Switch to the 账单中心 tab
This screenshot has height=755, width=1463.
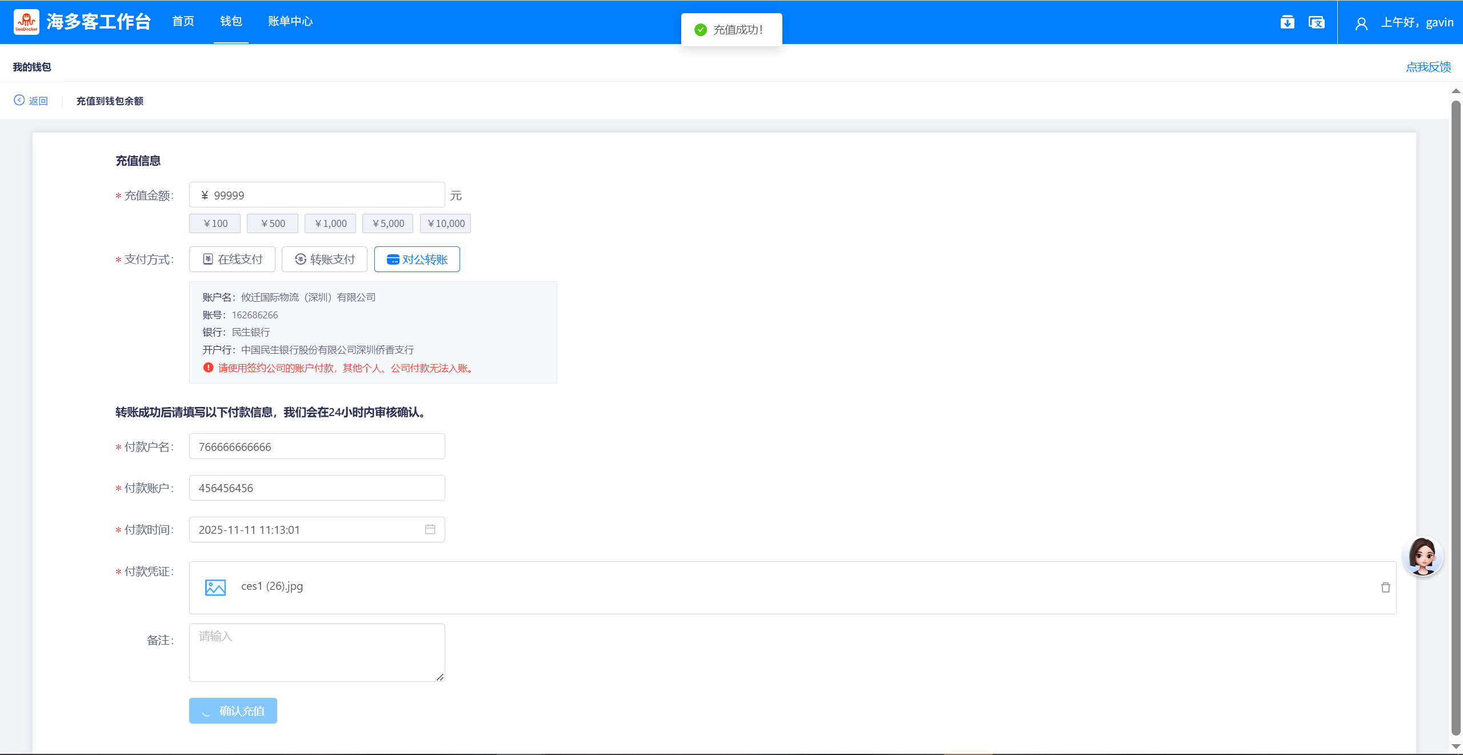[290, 22]
